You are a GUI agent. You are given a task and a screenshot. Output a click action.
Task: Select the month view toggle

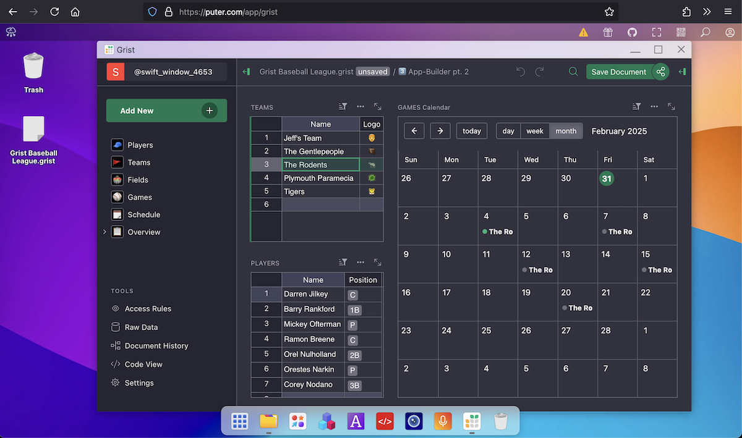(x=566, y=131)
